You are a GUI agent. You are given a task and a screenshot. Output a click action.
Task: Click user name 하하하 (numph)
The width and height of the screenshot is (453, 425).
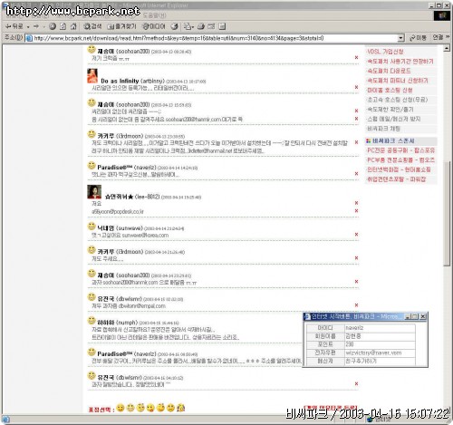117,323
